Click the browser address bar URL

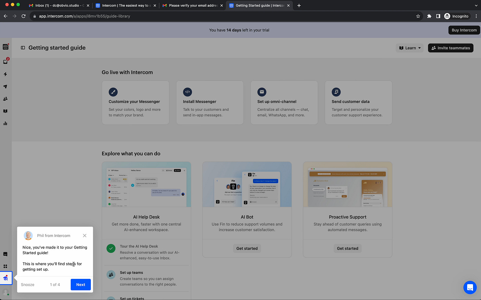pyautogui.click(x=85, y=16)
